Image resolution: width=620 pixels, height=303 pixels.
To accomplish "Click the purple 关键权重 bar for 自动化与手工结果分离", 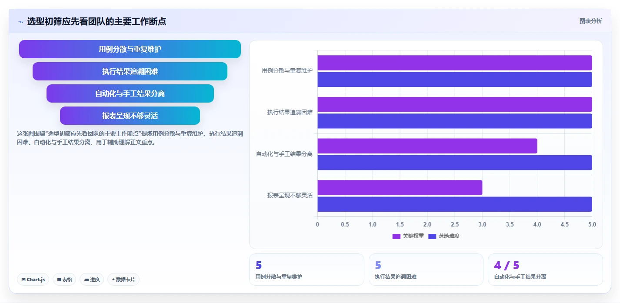I will [x=427, y=146].
